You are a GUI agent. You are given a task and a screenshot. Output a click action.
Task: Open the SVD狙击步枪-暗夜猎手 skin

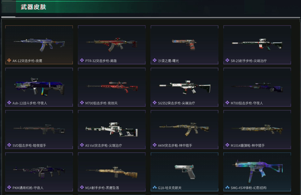pos(39,129)
